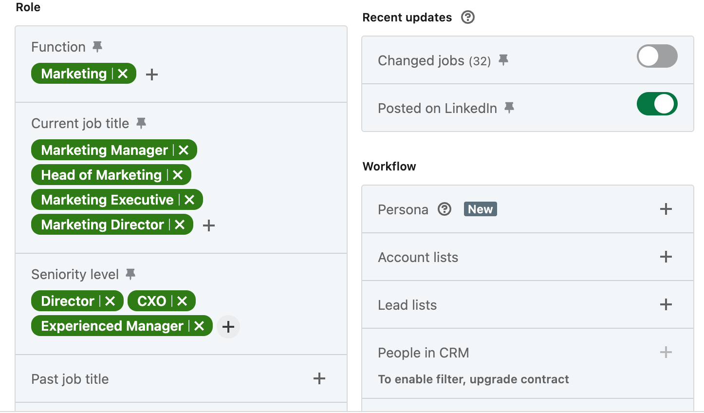Click the pin icon next to Changed jobs

(x=503, y=60)
